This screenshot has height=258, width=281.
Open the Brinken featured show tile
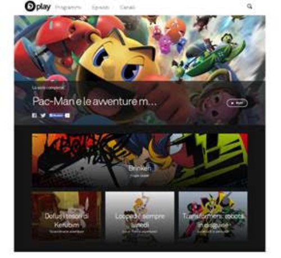140,160
